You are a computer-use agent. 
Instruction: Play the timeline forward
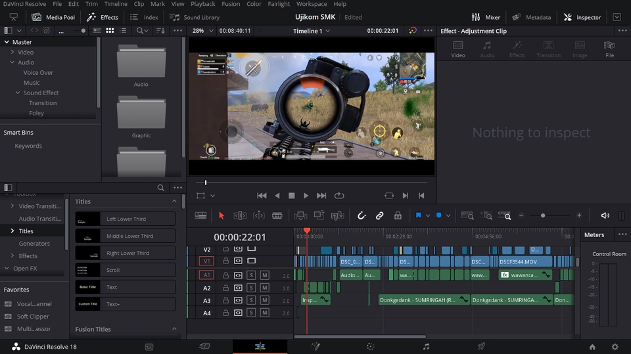click(x=306, y=196)
